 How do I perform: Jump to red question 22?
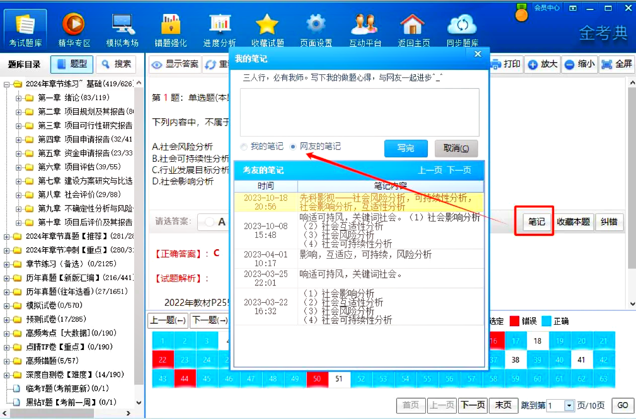coord(162,360)
